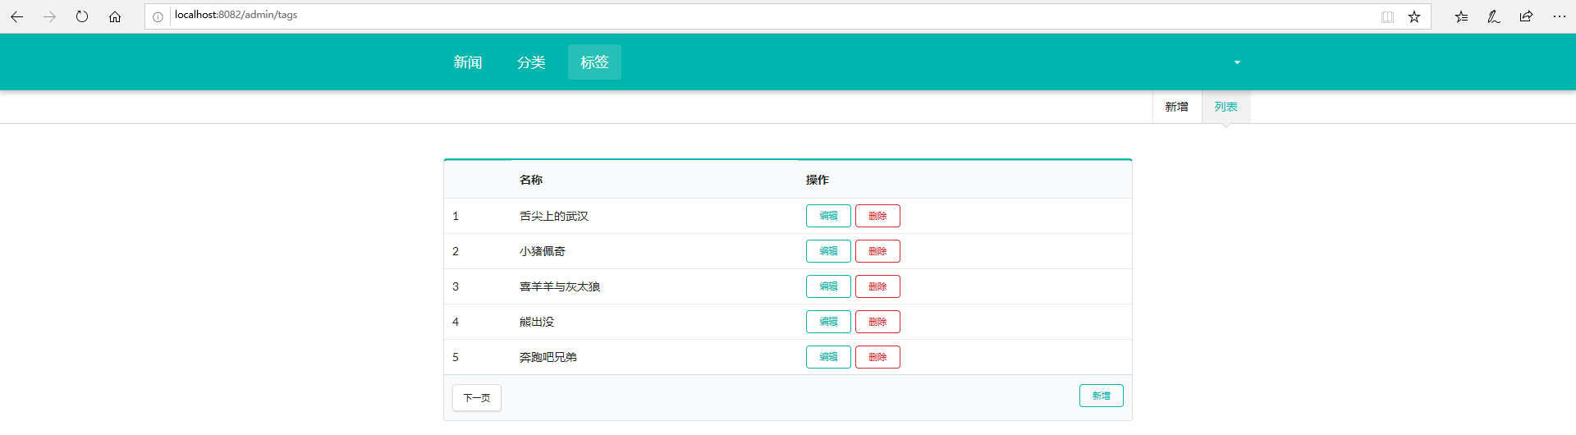
Task: Click row number 1 in the table
Action: (x=456, y=216)
